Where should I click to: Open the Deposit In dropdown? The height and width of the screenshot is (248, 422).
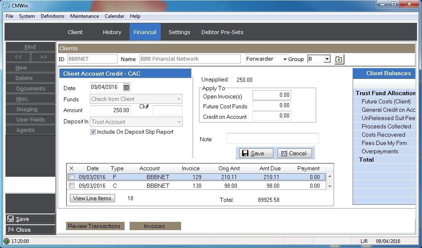[x=179, y=122]
